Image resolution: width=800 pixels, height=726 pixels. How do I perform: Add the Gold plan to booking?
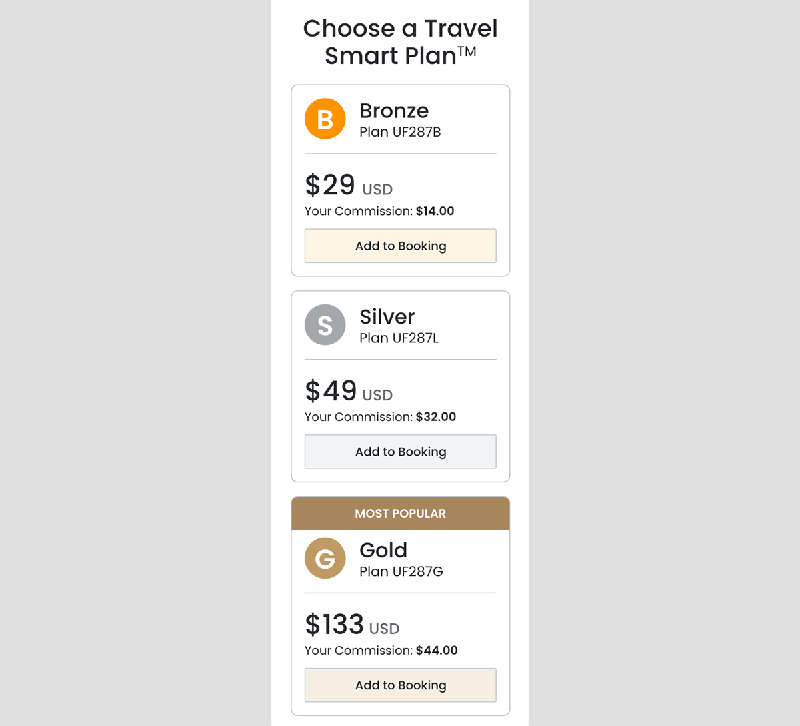point(400,685)
